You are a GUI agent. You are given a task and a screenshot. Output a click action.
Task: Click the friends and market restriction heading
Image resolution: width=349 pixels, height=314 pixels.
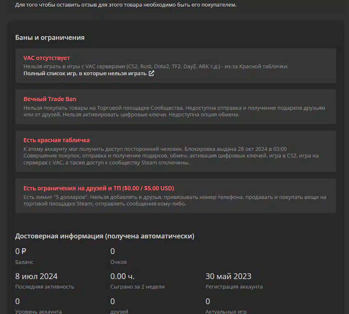[x=99, y=188]
